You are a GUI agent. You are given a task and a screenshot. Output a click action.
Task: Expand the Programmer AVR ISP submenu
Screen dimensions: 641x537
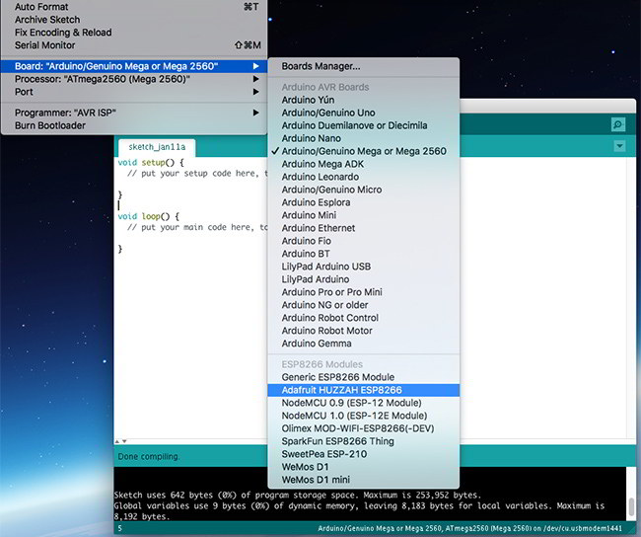coord(134,113)
